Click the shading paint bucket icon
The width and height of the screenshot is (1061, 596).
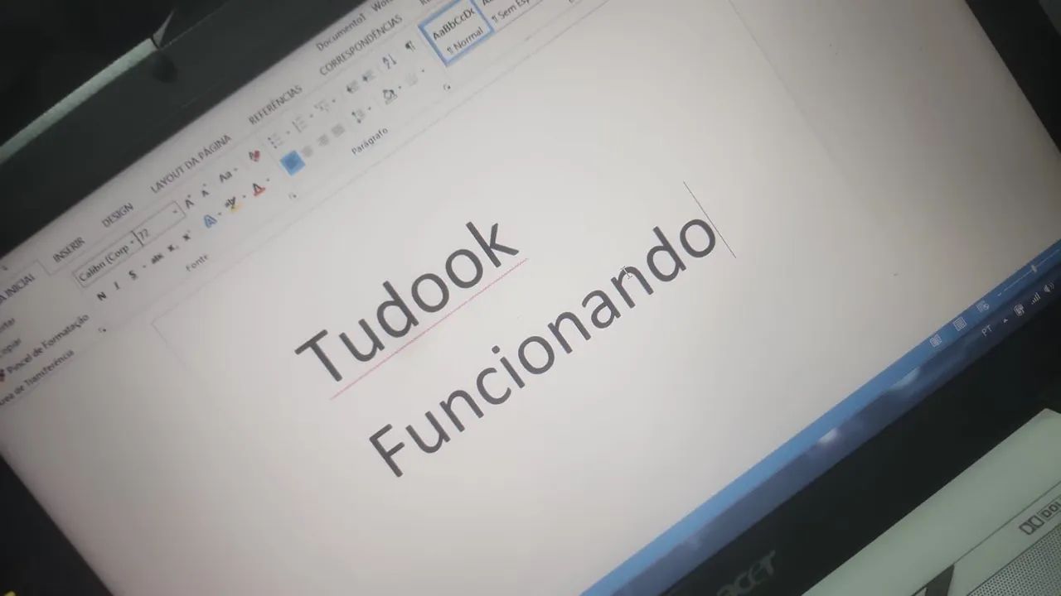tap(389, 96)
